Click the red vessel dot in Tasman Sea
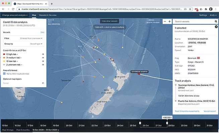The height and width of the screenshot is (133, 219). (83, 82)
